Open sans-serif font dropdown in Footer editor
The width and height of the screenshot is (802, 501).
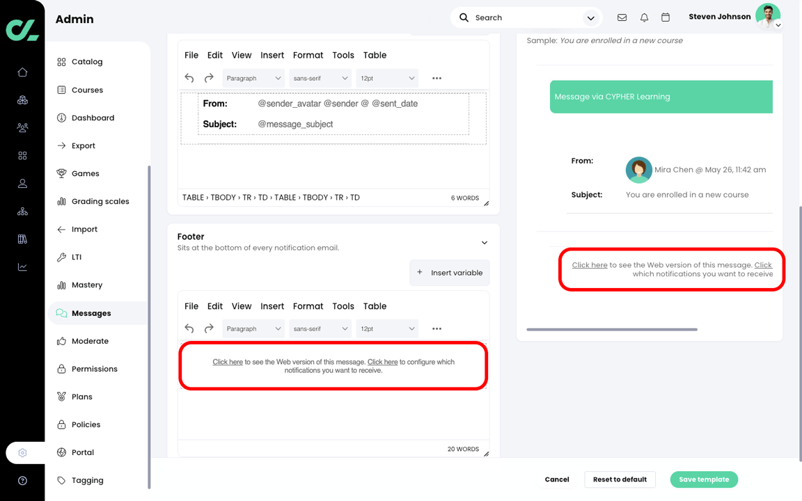[x=320, y=328]
